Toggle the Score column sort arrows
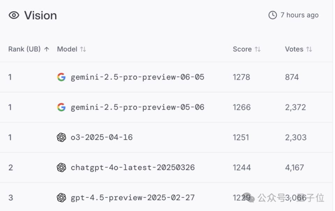The height and width of the screenshot is (211, 335). [258, 49]
